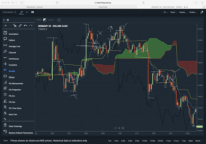Open the Views dropdown menu
The image size is (206, 144).
tap(174, 12)
